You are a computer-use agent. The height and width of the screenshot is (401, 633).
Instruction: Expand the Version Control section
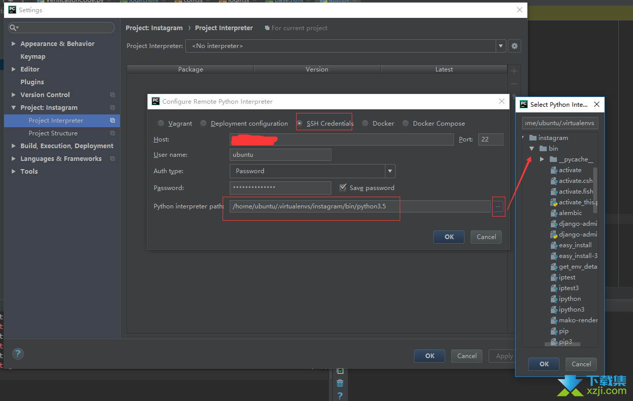click(x=13, y=95)
